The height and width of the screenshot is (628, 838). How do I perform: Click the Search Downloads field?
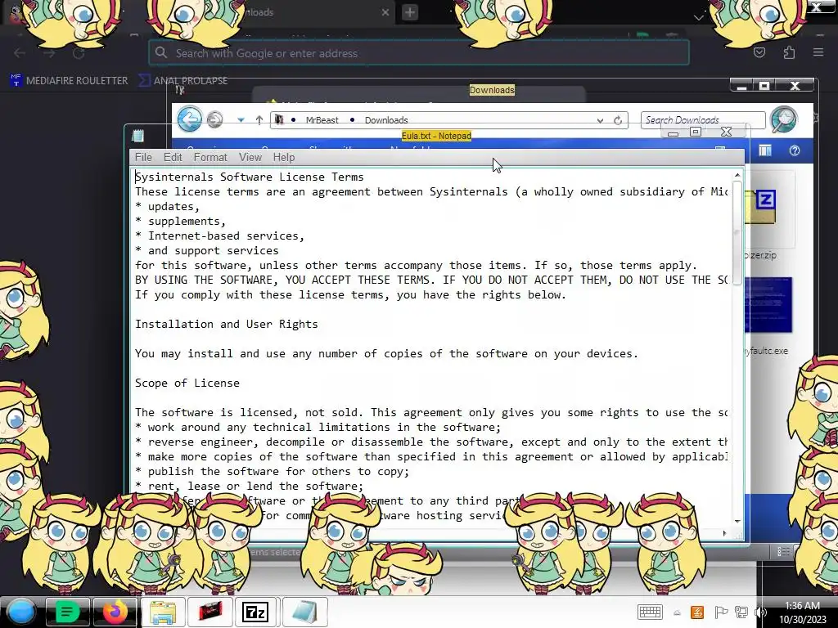pos(703,120)
